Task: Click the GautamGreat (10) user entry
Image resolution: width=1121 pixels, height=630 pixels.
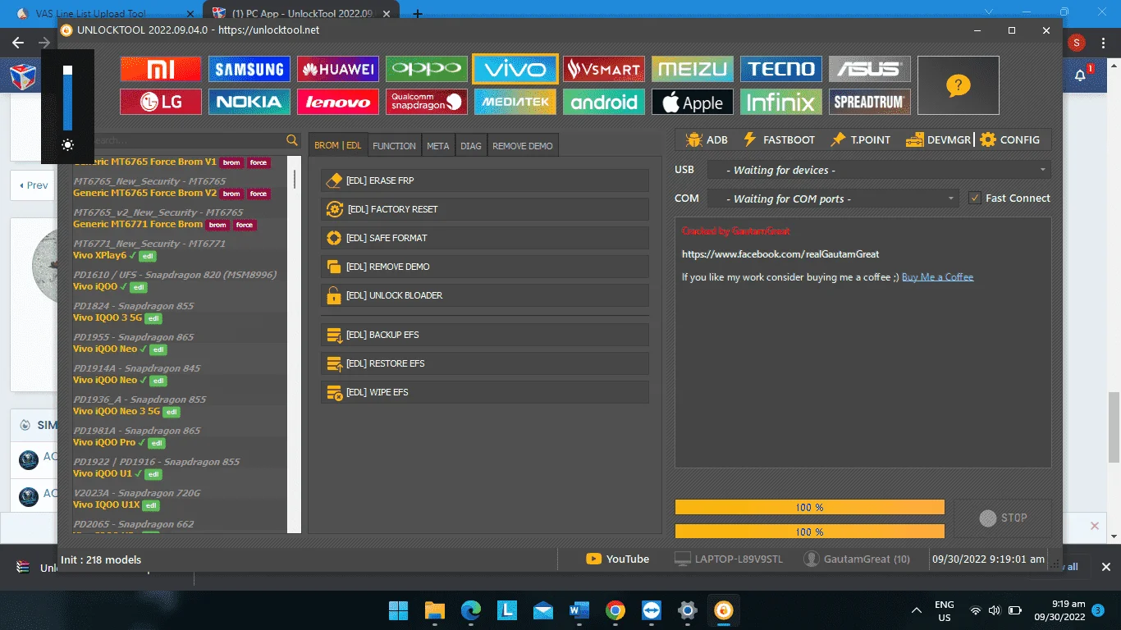Action: [857, 559]
